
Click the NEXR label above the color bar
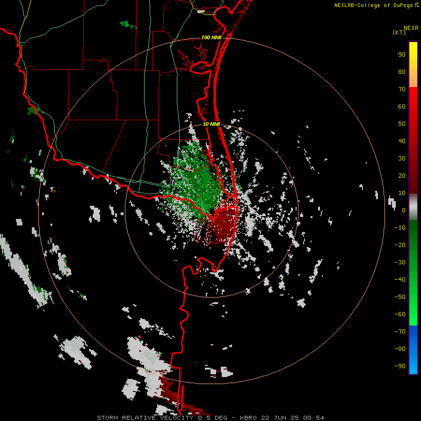click(x=411, y=28)
